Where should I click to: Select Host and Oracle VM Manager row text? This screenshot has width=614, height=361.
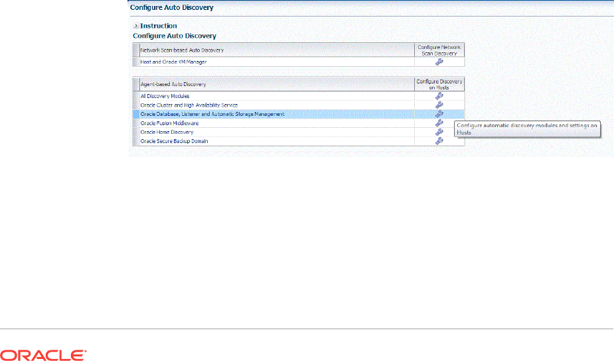[173, 62]
